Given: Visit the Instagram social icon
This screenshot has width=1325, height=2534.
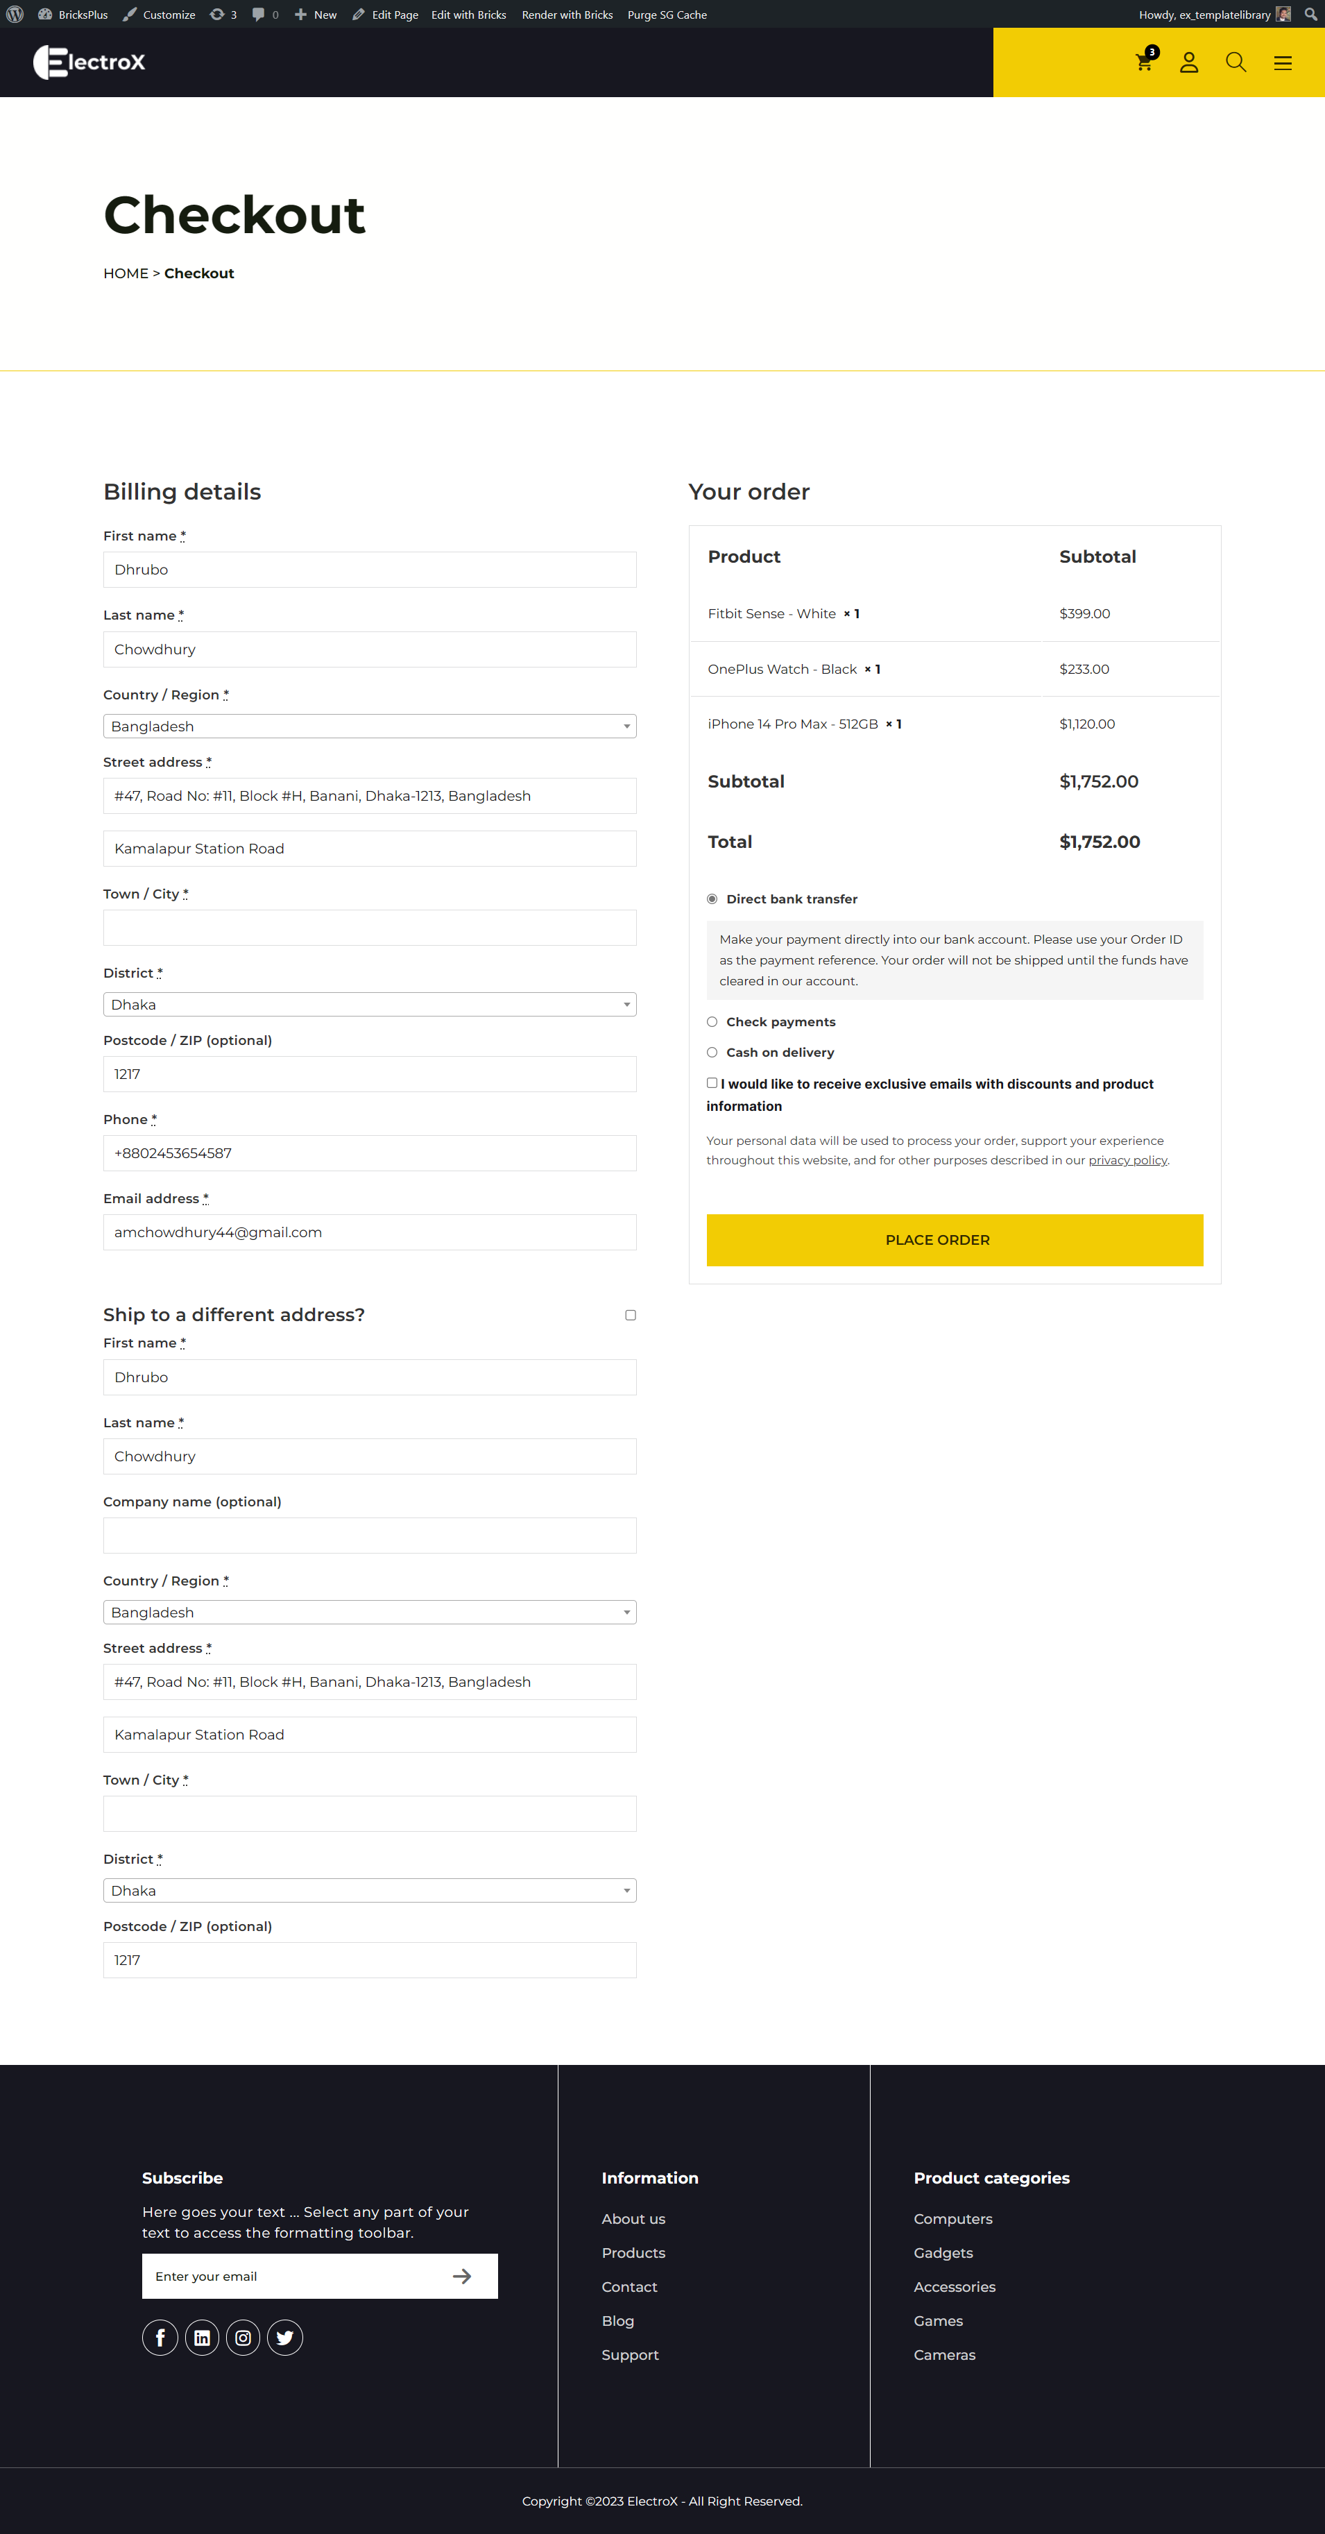Looking at the screenshot, I should pos(243,2337).
